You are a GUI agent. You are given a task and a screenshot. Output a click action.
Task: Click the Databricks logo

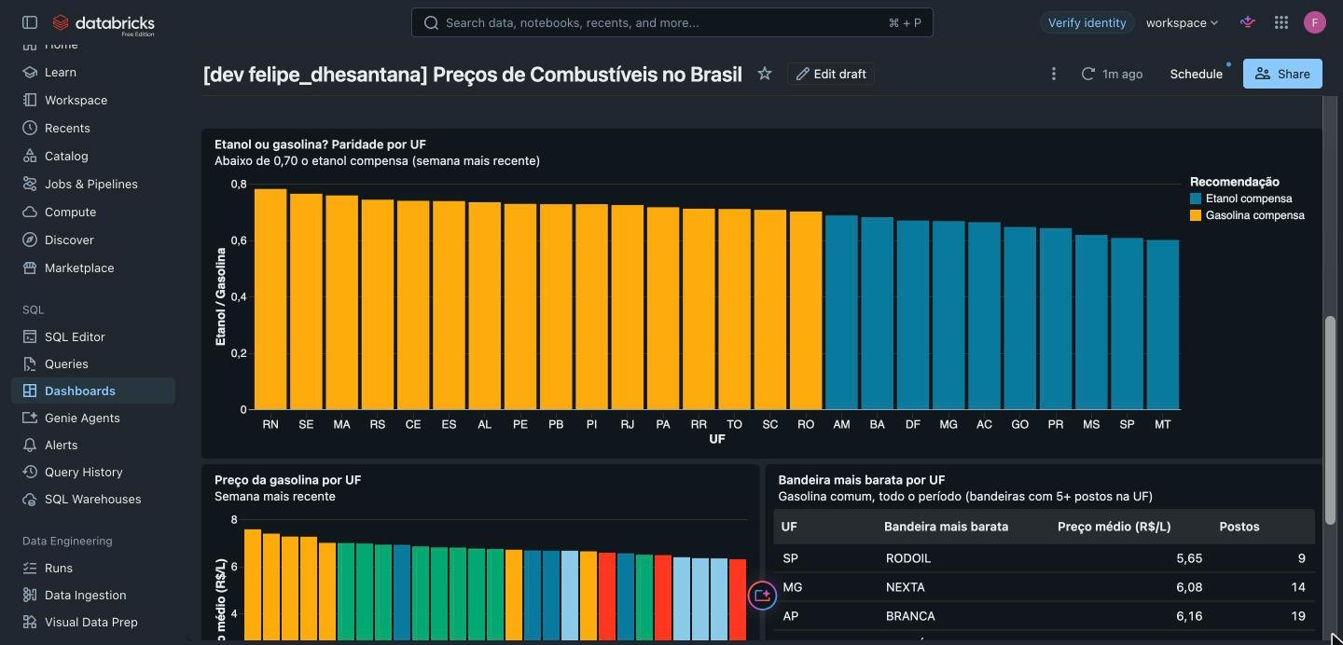click(104, 23)
